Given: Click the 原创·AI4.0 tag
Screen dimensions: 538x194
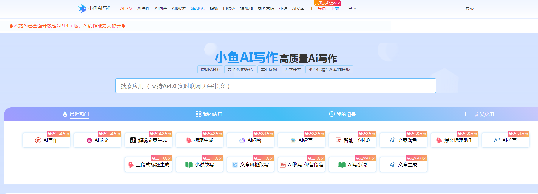Looking at the screenshot, I should (210, 70).
